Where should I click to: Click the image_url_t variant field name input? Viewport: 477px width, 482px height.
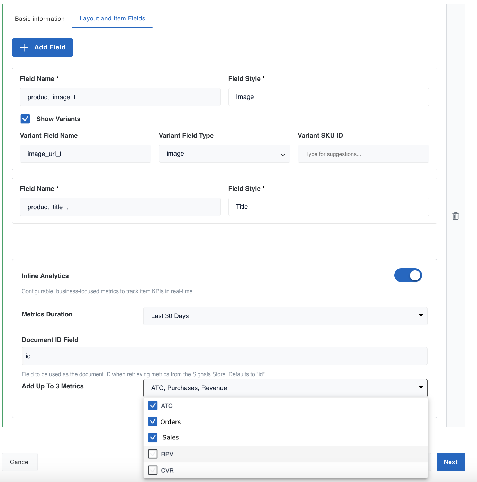click(x=85, y=154)
